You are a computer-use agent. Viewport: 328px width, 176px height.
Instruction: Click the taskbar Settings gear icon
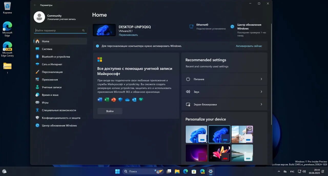pyautogui.click(x=211, y=171)
